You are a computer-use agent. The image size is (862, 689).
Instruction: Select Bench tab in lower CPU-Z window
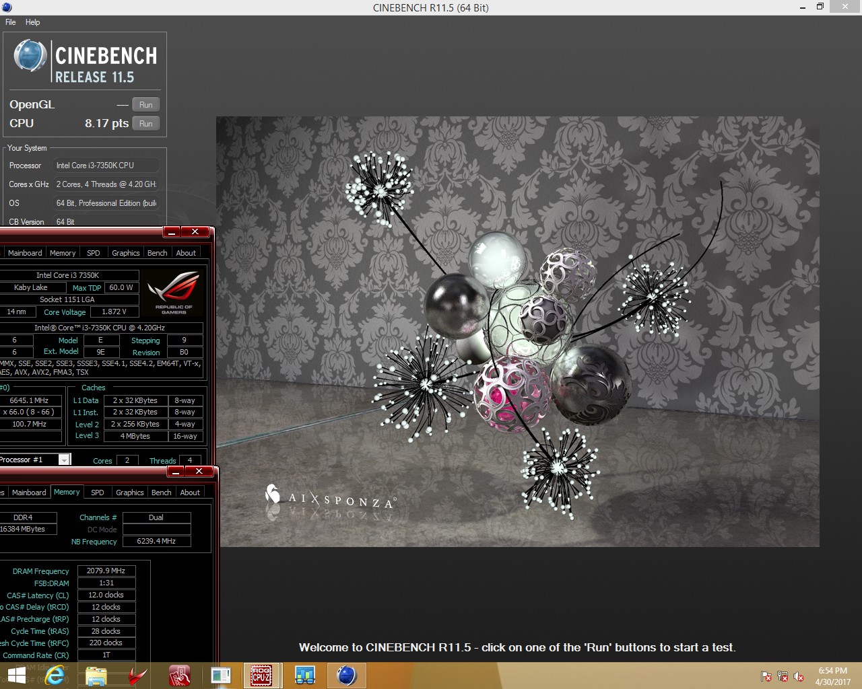(x=161, y=493)
